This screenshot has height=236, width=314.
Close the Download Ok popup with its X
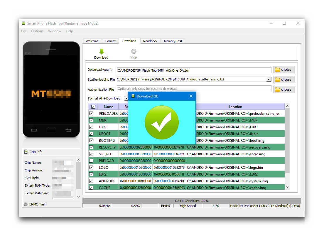click(x=191, y=96)
